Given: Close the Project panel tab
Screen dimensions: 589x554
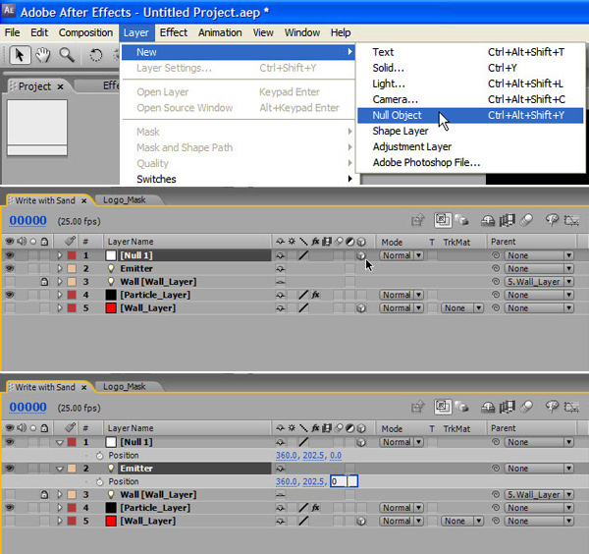Looking at the screenshot, I should 60,86.
